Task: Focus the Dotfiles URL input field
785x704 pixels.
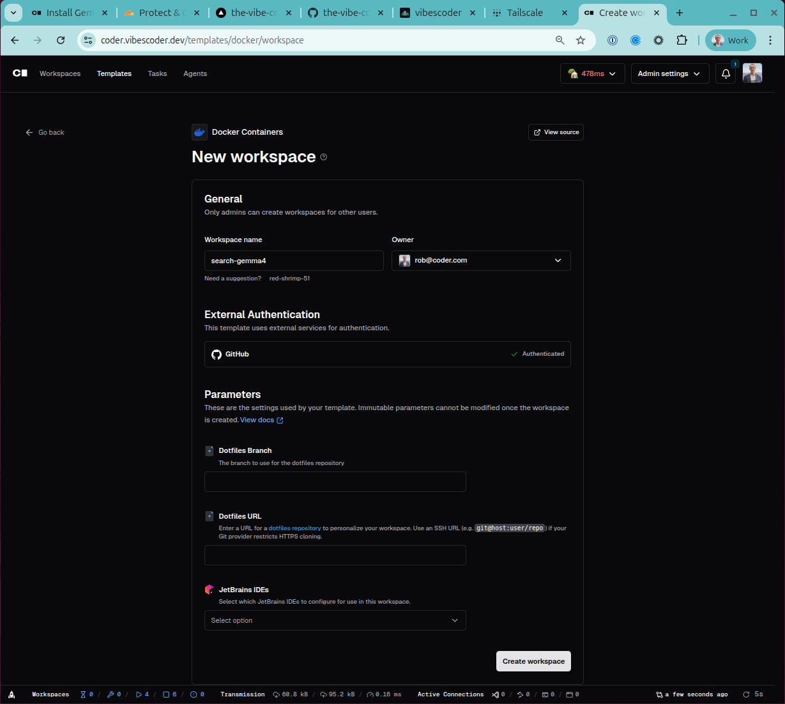Action: (335, 555)
